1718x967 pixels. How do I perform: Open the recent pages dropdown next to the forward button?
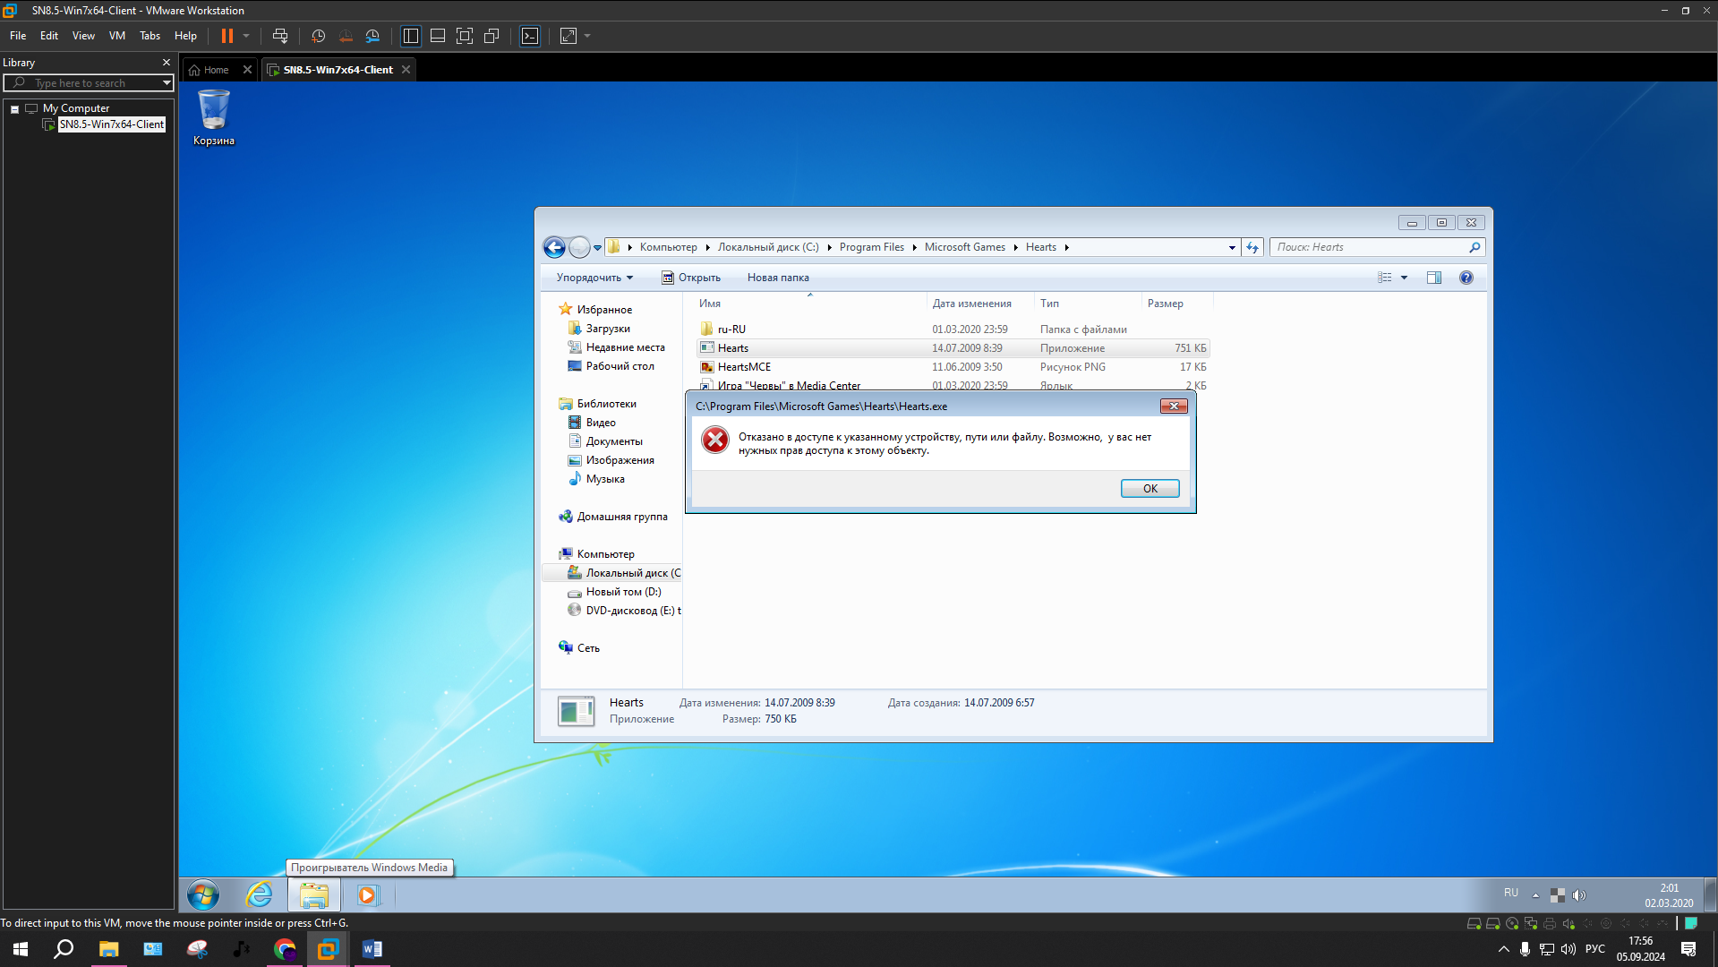[x=597, y=248]
